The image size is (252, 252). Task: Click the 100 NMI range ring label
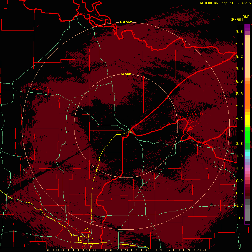click(126, 22)
